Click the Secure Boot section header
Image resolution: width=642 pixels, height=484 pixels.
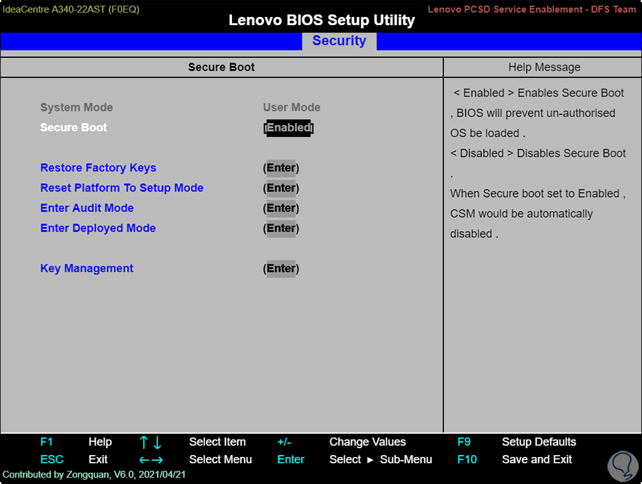pyautogui.click(x=222, y=67)
